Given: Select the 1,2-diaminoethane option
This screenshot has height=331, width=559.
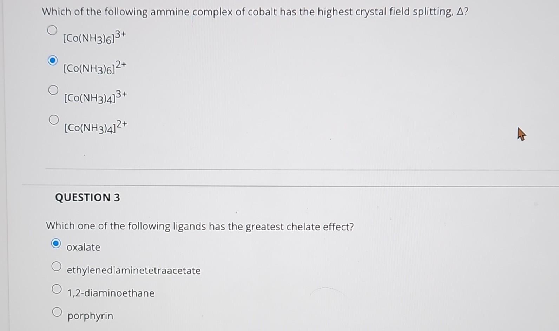Looking at the screenshot, I should tap(57, 289).
